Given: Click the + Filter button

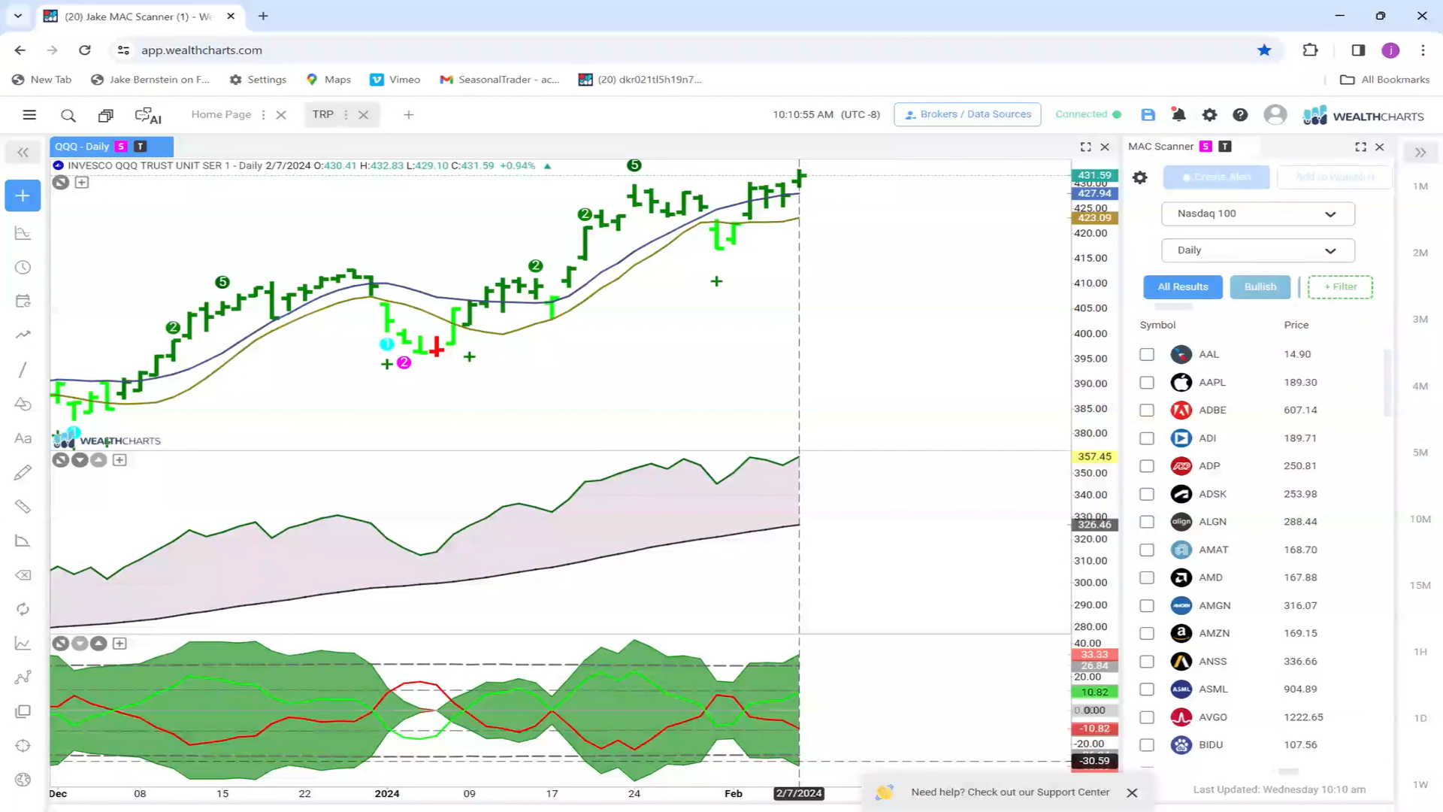Looking at the screenshot, I should click(x=1340, y=287).
